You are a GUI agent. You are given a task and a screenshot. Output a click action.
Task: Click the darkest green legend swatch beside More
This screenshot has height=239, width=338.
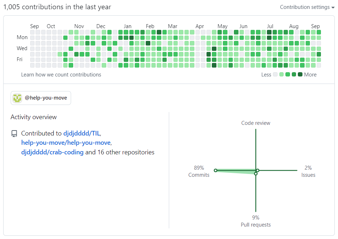pyautogui.click(x=300, y=75)
